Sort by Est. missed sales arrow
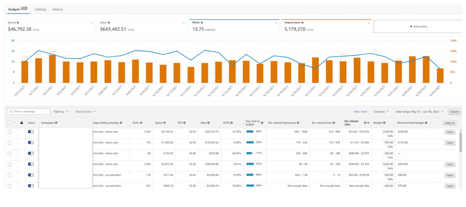The width and height of the screenshot is (466, 207). pyautogui.click(x=368, y=123)
